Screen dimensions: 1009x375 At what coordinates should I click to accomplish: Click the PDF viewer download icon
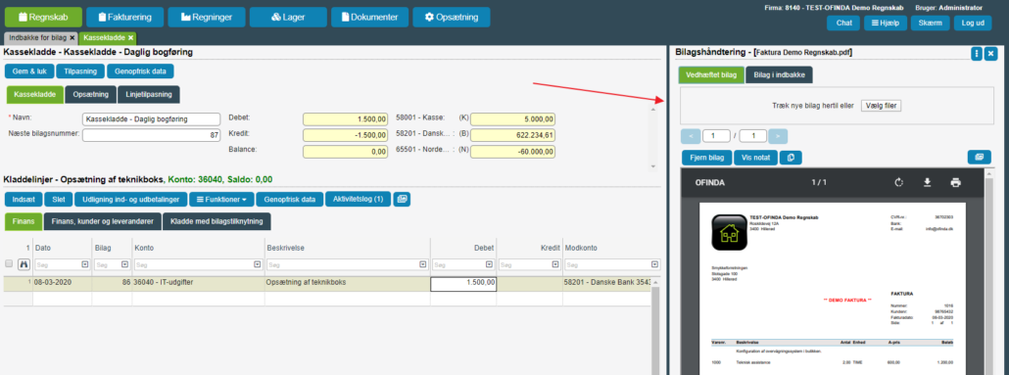click(928, 183)
